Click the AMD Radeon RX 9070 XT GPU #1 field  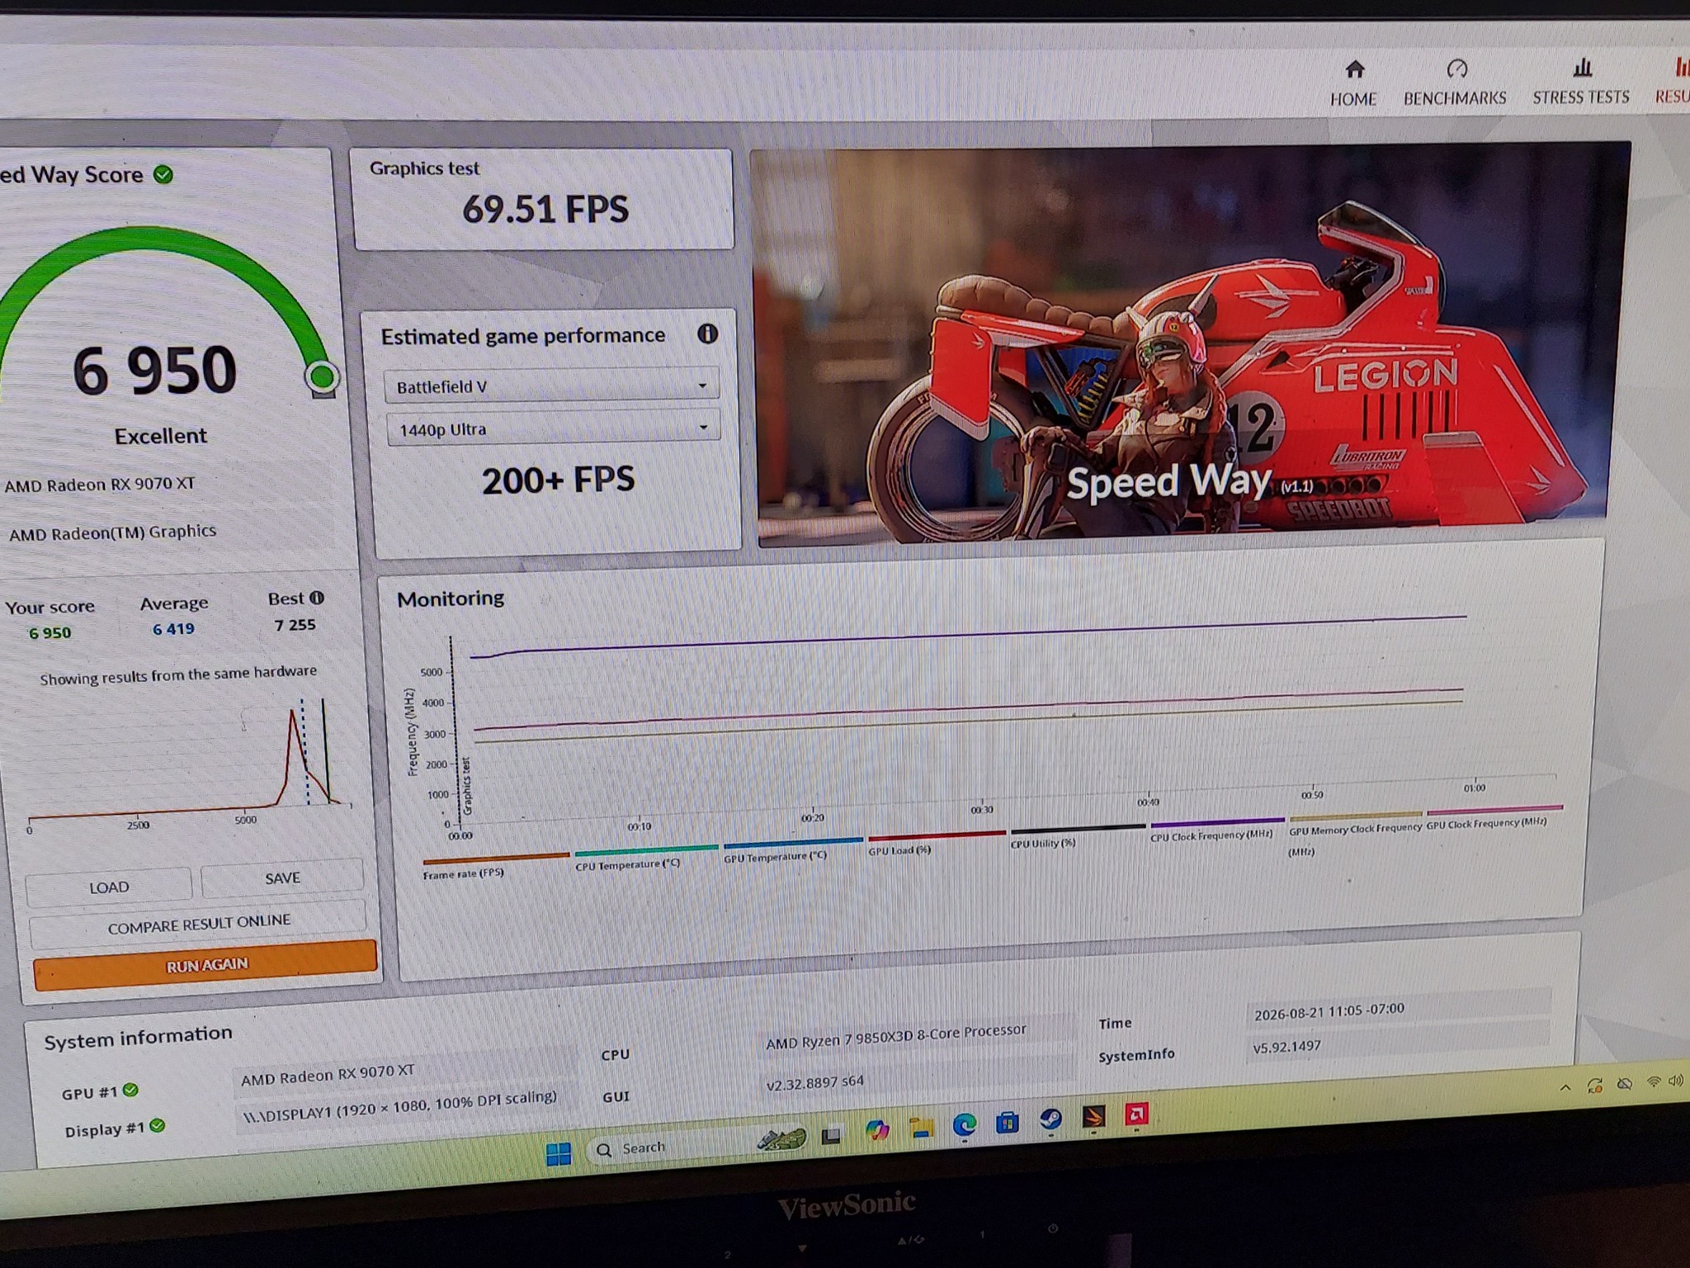(404, 1072)
